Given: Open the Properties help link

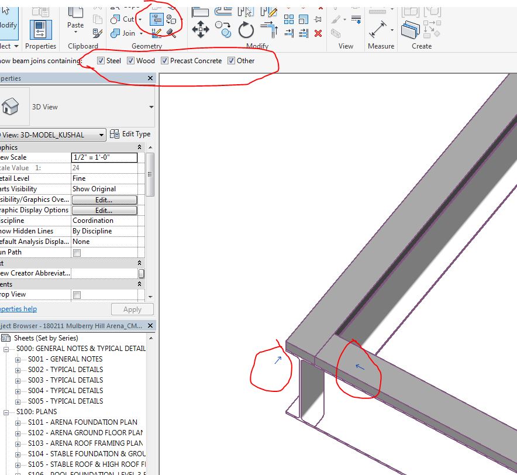Looking at the screenshot, I should tap(18, 309).
